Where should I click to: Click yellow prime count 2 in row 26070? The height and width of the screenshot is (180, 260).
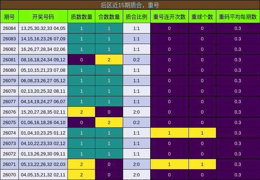click(x=81, y=175)
